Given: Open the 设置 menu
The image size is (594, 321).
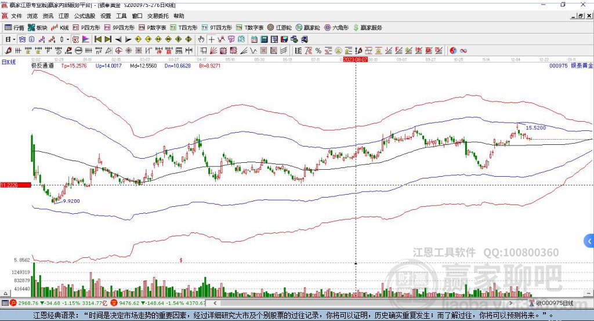Looking at the screenshot, I should tap(106, 16).
